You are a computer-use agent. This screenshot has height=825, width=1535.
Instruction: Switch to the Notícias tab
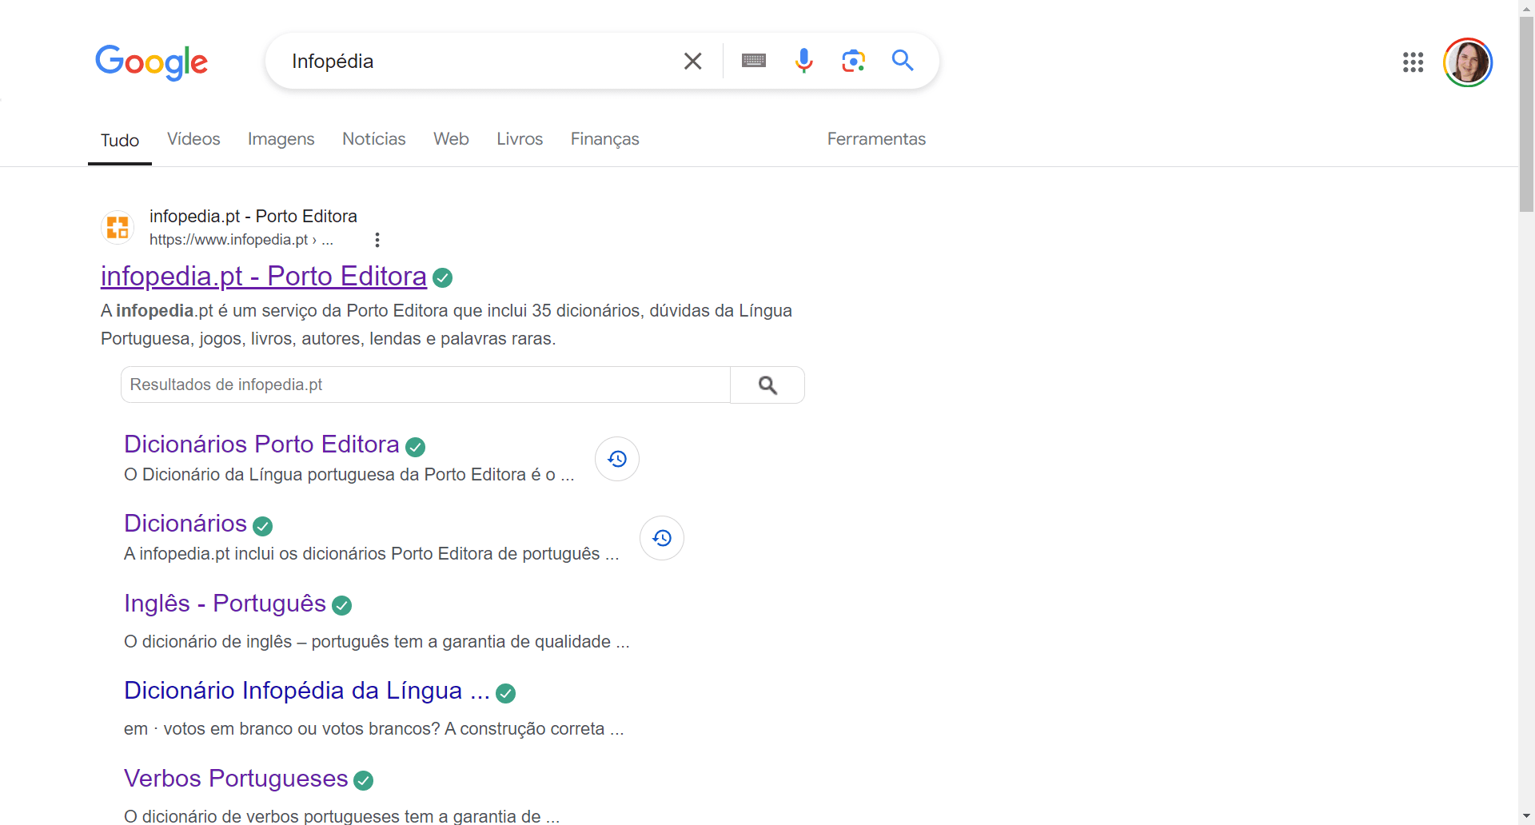(374, 139)
